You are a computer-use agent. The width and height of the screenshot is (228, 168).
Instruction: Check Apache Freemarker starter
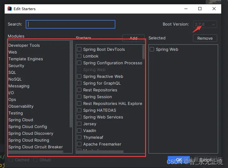(79, 144)
